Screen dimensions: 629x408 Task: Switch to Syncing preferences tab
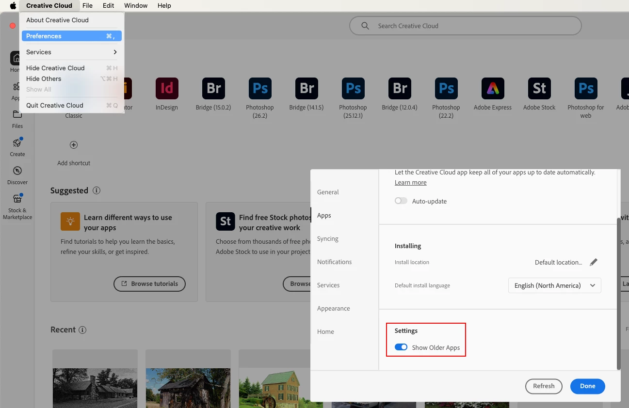pyautogui.click(x=328, y=238)
